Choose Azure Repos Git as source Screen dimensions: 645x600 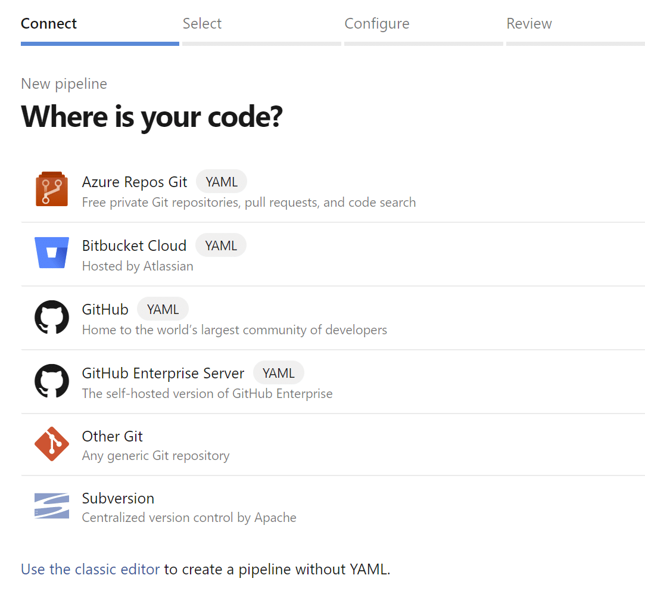(135, 182)
